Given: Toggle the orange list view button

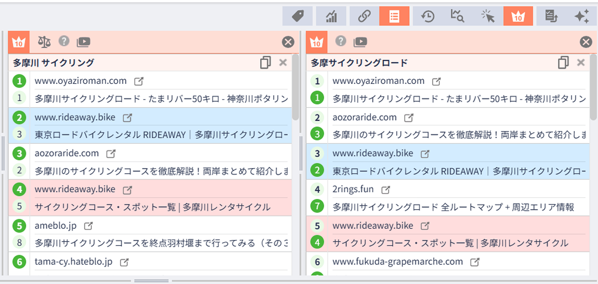Looking at the screenshot, I should pyautogui.click(x=394, y=16).
